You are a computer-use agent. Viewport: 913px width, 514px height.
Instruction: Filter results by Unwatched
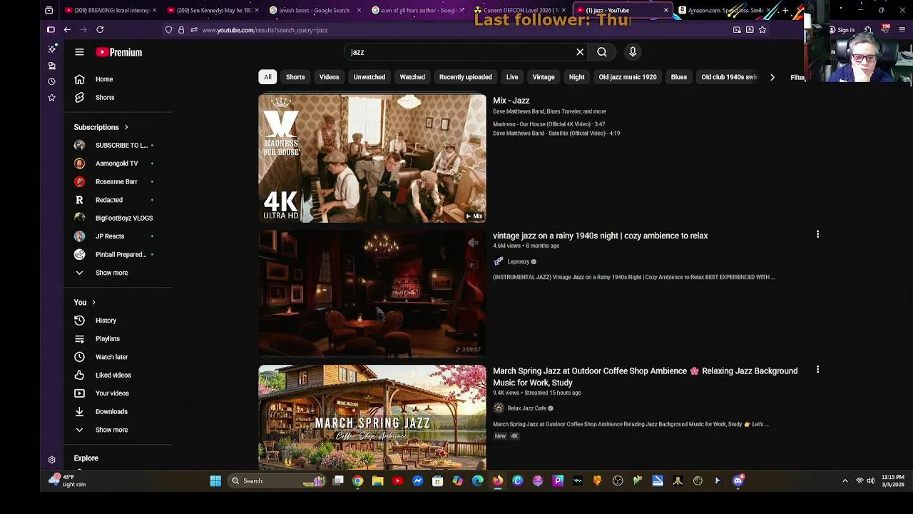pos(369,77)
